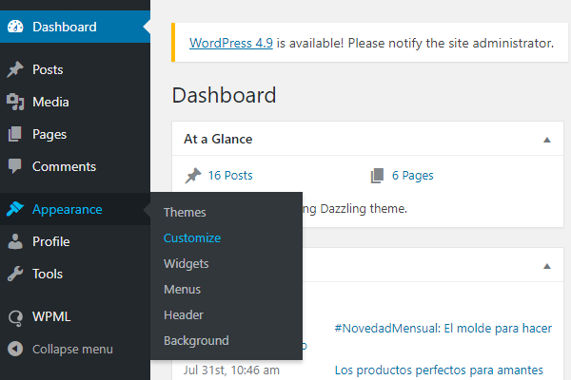The height and width of the screenshot is (380, 571).
Task: Select Customize in the Appearance submenu
Action: point(191,238)
